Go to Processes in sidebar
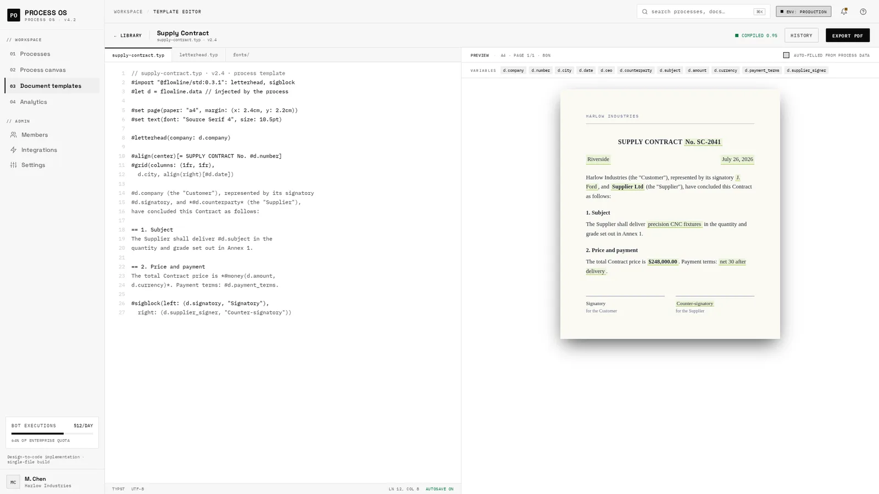Image resolution: width=879 pixels, height=494 pixels. [52, 54]
